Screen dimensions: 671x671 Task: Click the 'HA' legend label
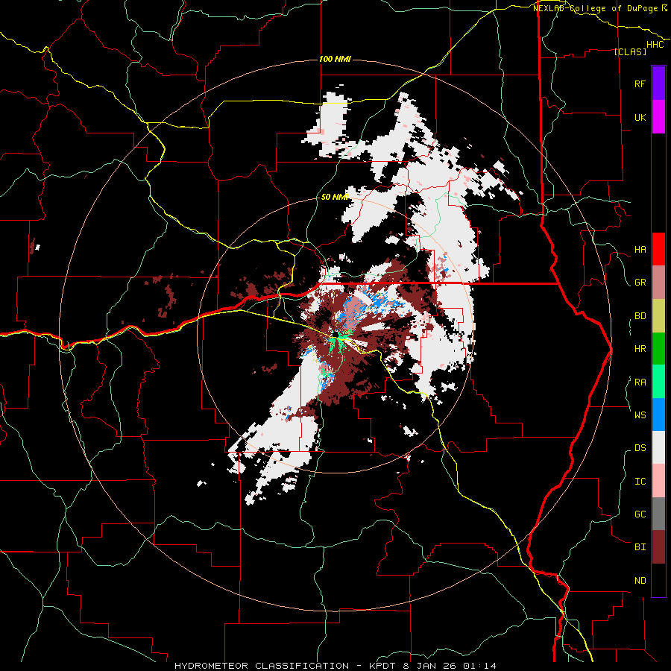pos(640,250)
